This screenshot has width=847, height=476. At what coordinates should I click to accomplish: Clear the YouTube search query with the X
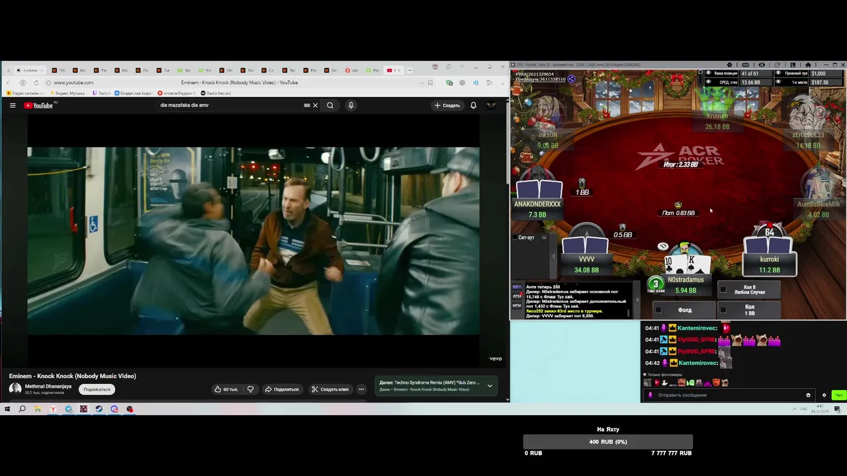click(315, 105)
